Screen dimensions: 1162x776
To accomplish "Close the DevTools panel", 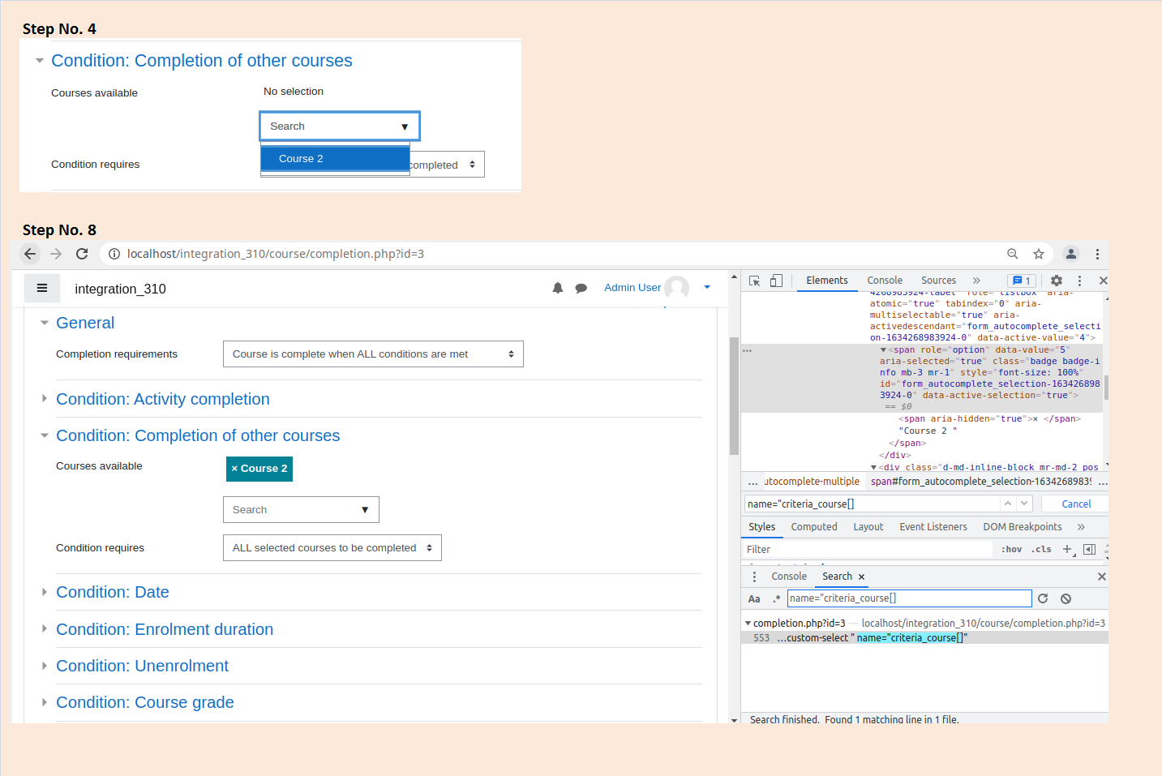I will tap(1103, 281).
